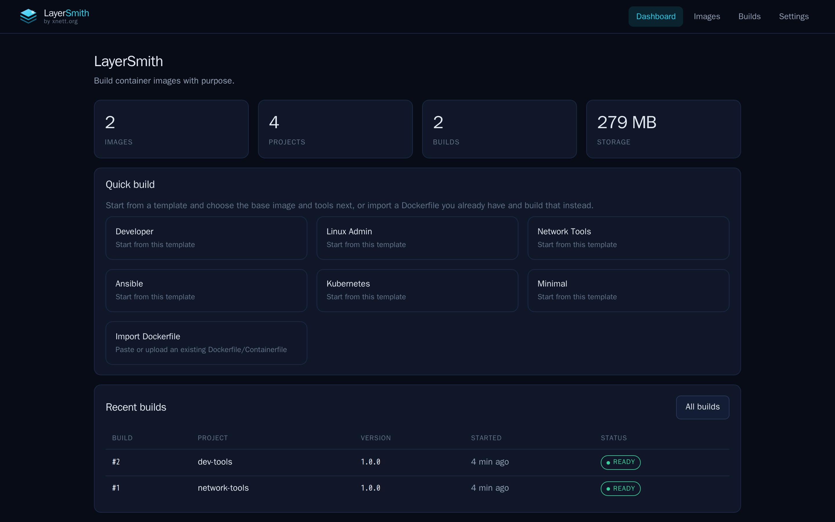Click the large LayerSmith page title
835x522 pixels.
click(x=128, y=61)
